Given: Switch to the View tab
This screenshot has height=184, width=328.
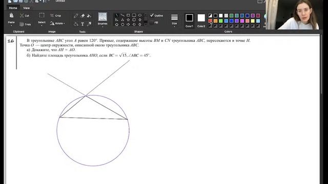Looking at the screenshot, I should pos(26,8).
